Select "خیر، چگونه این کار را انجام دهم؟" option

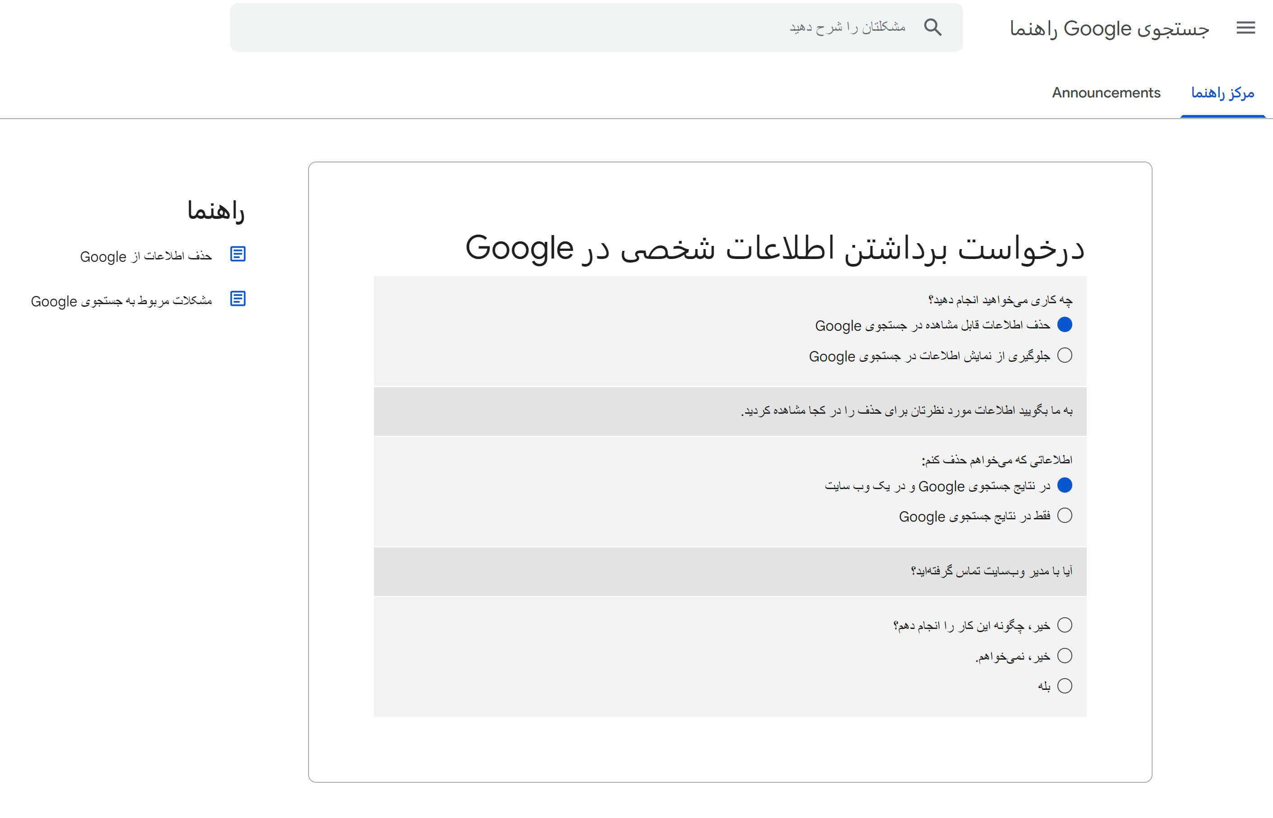(x=1064, y=625)
